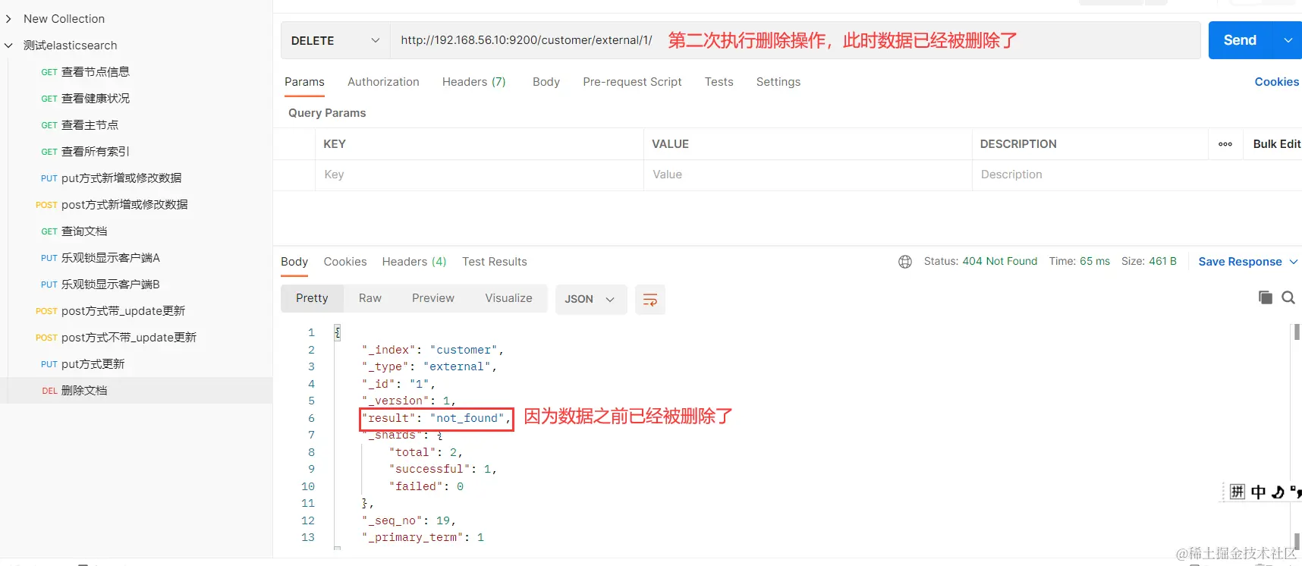Open the response Cookies tab
Viewport: 1302px width, 566px height.
click(345, 262)
